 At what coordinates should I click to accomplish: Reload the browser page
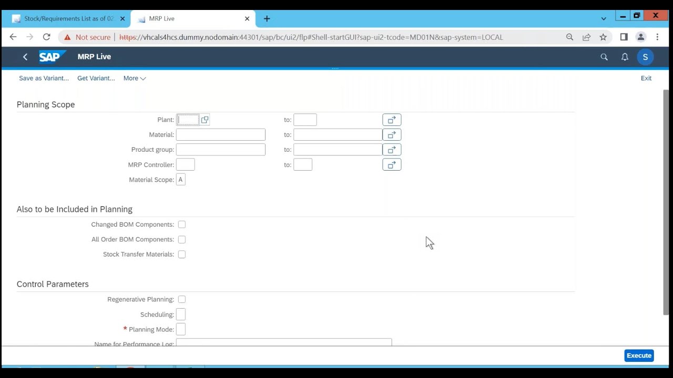[x=46, y=37]
